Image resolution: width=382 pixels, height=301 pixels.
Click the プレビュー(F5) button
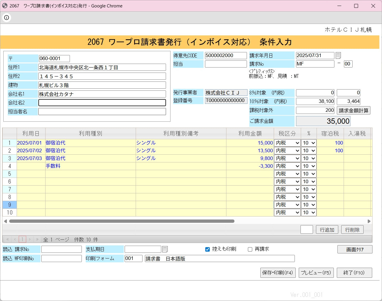(316, 273)
